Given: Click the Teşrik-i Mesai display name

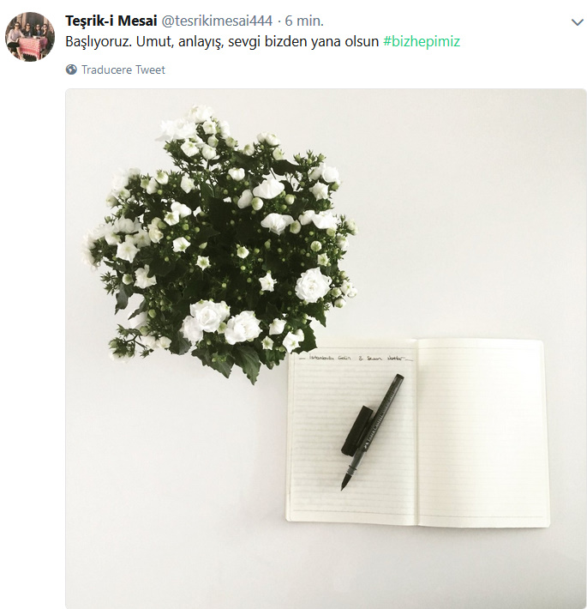Looking at the screenshot, I should (x=111, y=21).
